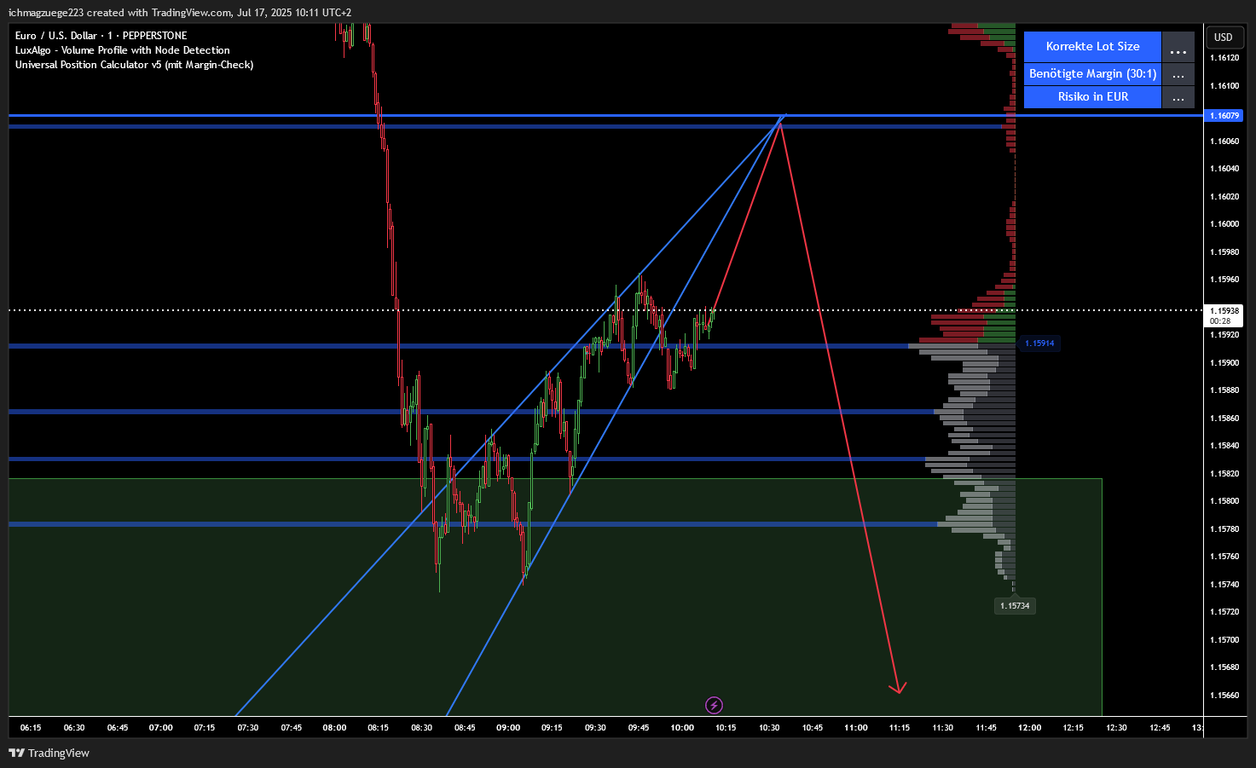Select the red downward projection arrow head

click(898, 687)
